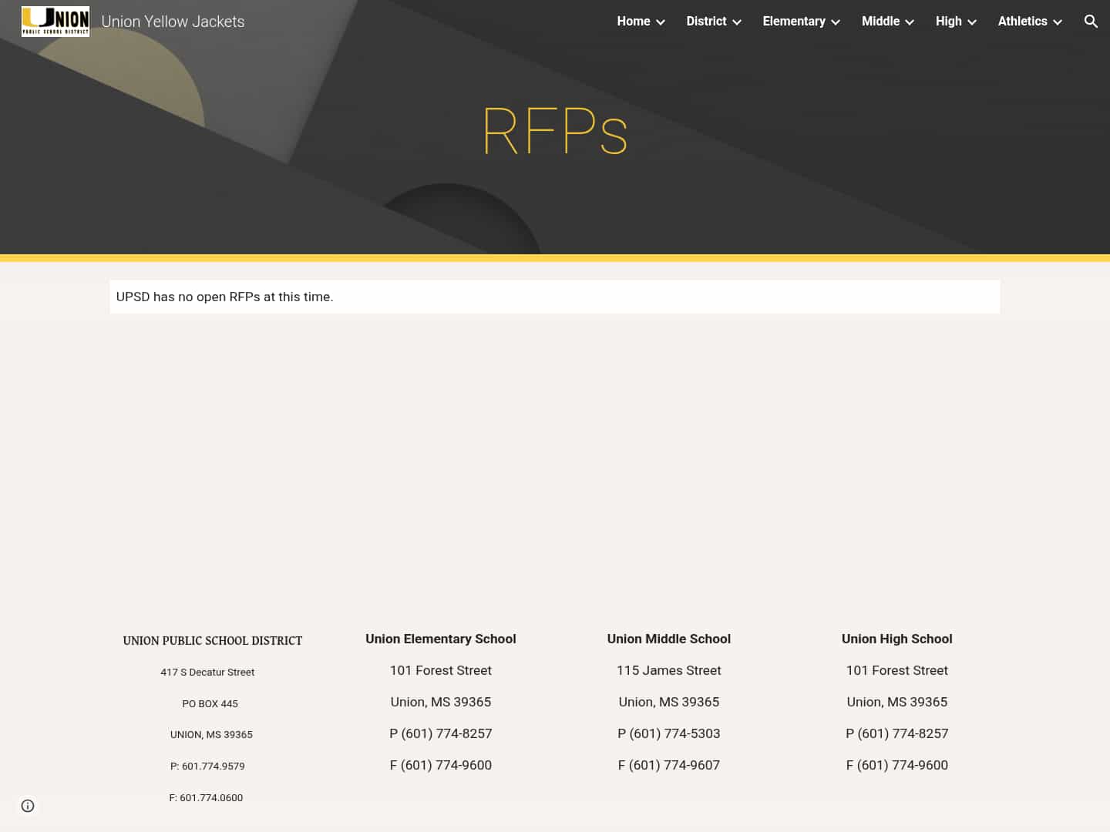Open the Home menu item
The width and height of the screenshot is (1110, 832).
633,21
